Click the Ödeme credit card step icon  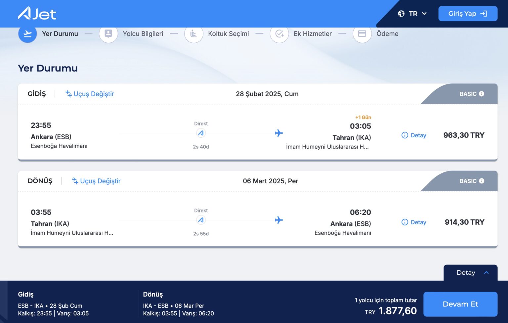(362, 34)
